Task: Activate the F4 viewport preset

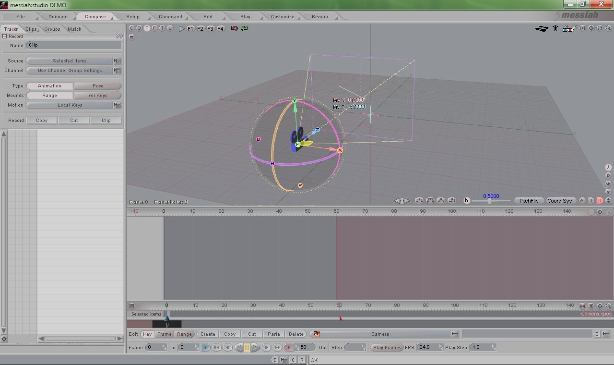Action: (x=220, y=29)
